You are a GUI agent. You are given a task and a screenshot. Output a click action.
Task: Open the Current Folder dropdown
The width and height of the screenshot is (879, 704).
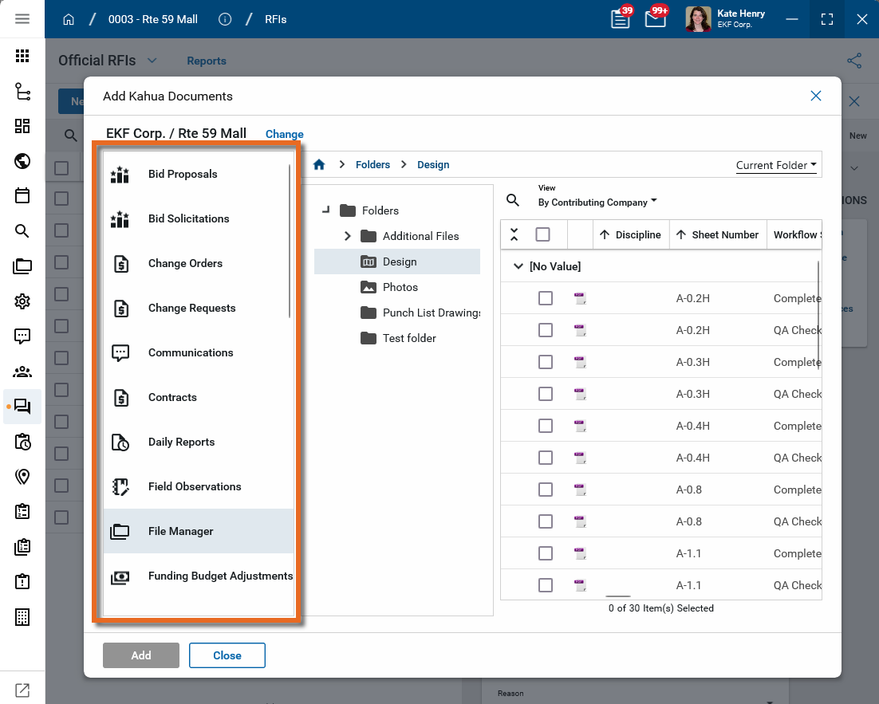776,165
